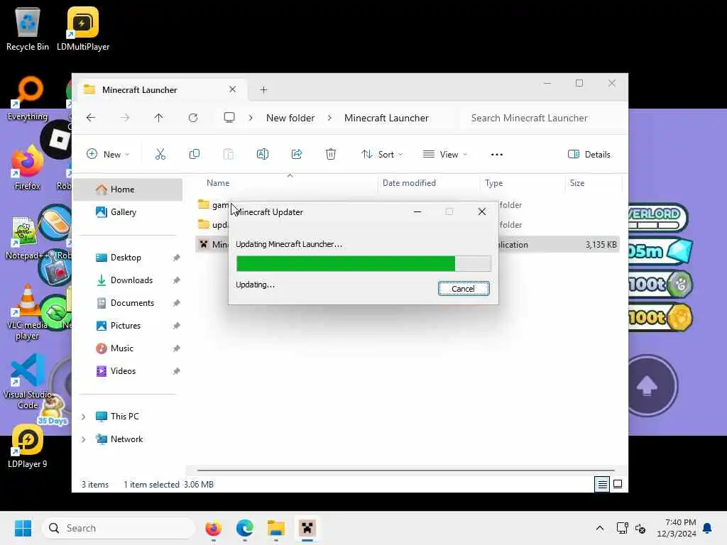Open Recycle Bin desktop icon
Screen dimensions: 727x545
tap(28, 29)
